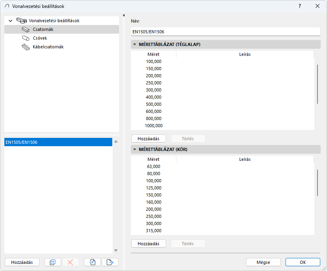This screenshot has width=327, height=271.
Task: Click the Kábelcsatornák cable tray icon
Action: click(26, 47)
